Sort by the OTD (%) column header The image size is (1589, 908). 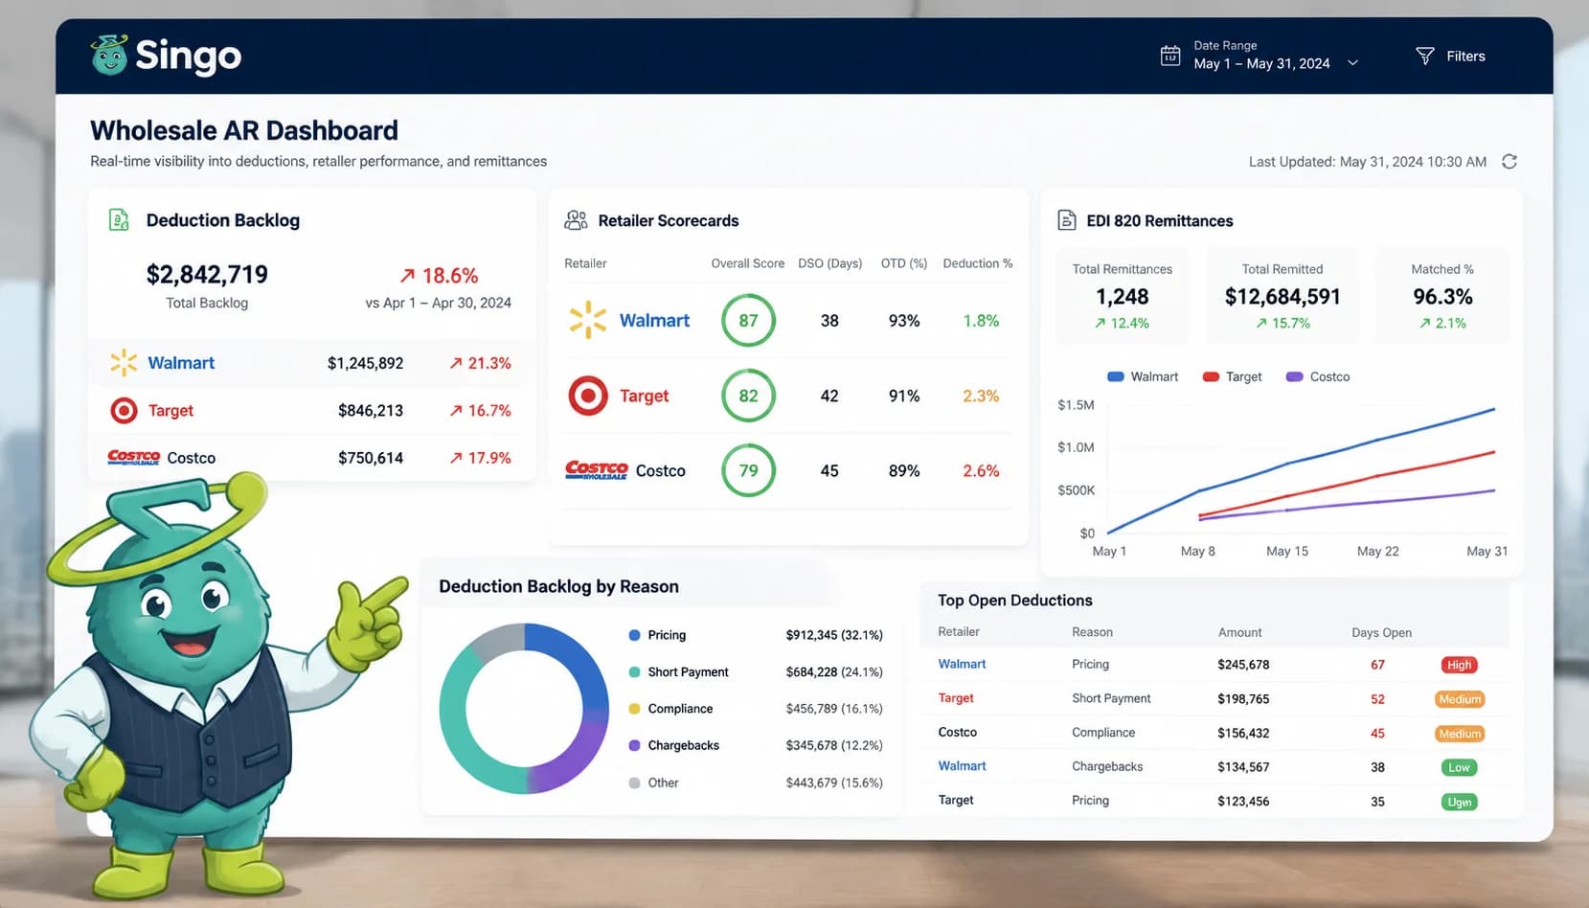click(x=904, y=263)
